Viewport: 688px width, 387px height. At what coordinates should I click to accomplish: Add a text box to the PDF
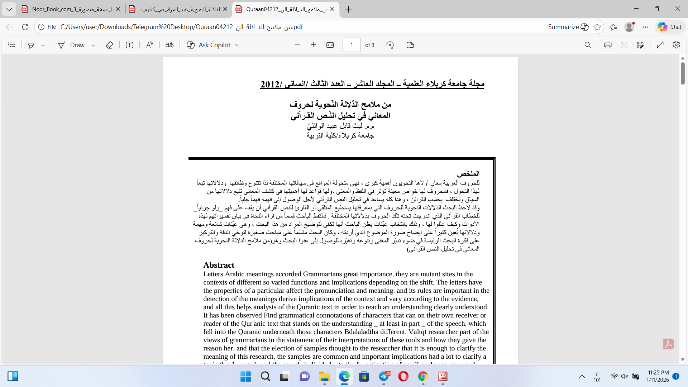(x=129, y=45)
